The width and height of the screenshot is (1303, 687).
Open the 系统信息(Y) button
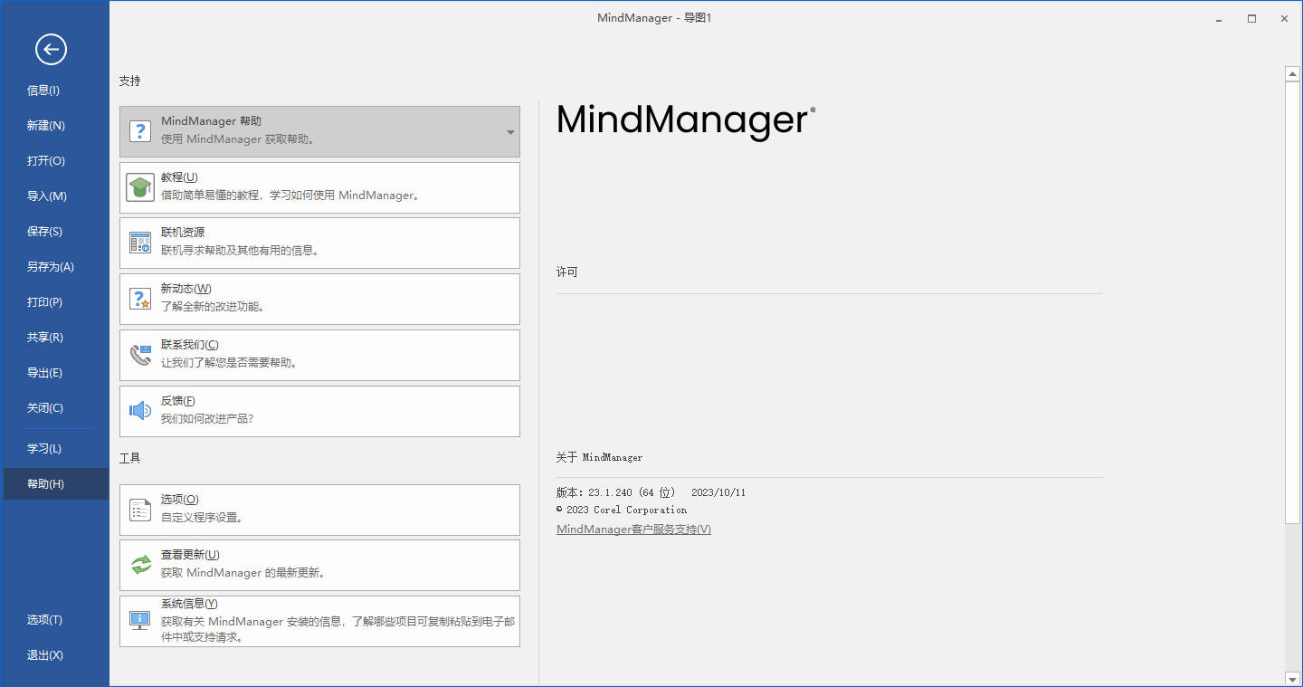pyautogui.click(x=319, y=621)
